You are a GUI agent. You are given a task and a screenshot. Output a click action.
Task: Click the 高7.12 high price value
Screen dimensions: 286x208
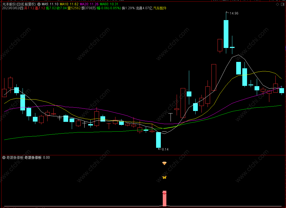click(x=40, y=8)
